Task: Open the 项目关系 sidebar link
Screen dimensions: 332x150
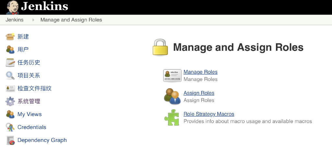Action: [29, 75]
